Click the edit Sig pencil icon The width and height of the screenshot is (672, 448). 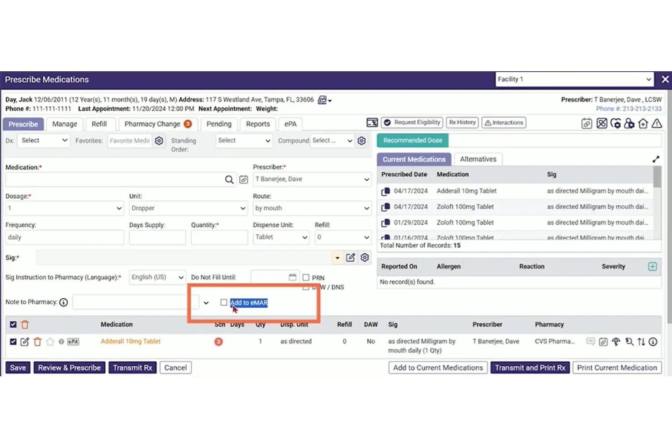[350, 258]
